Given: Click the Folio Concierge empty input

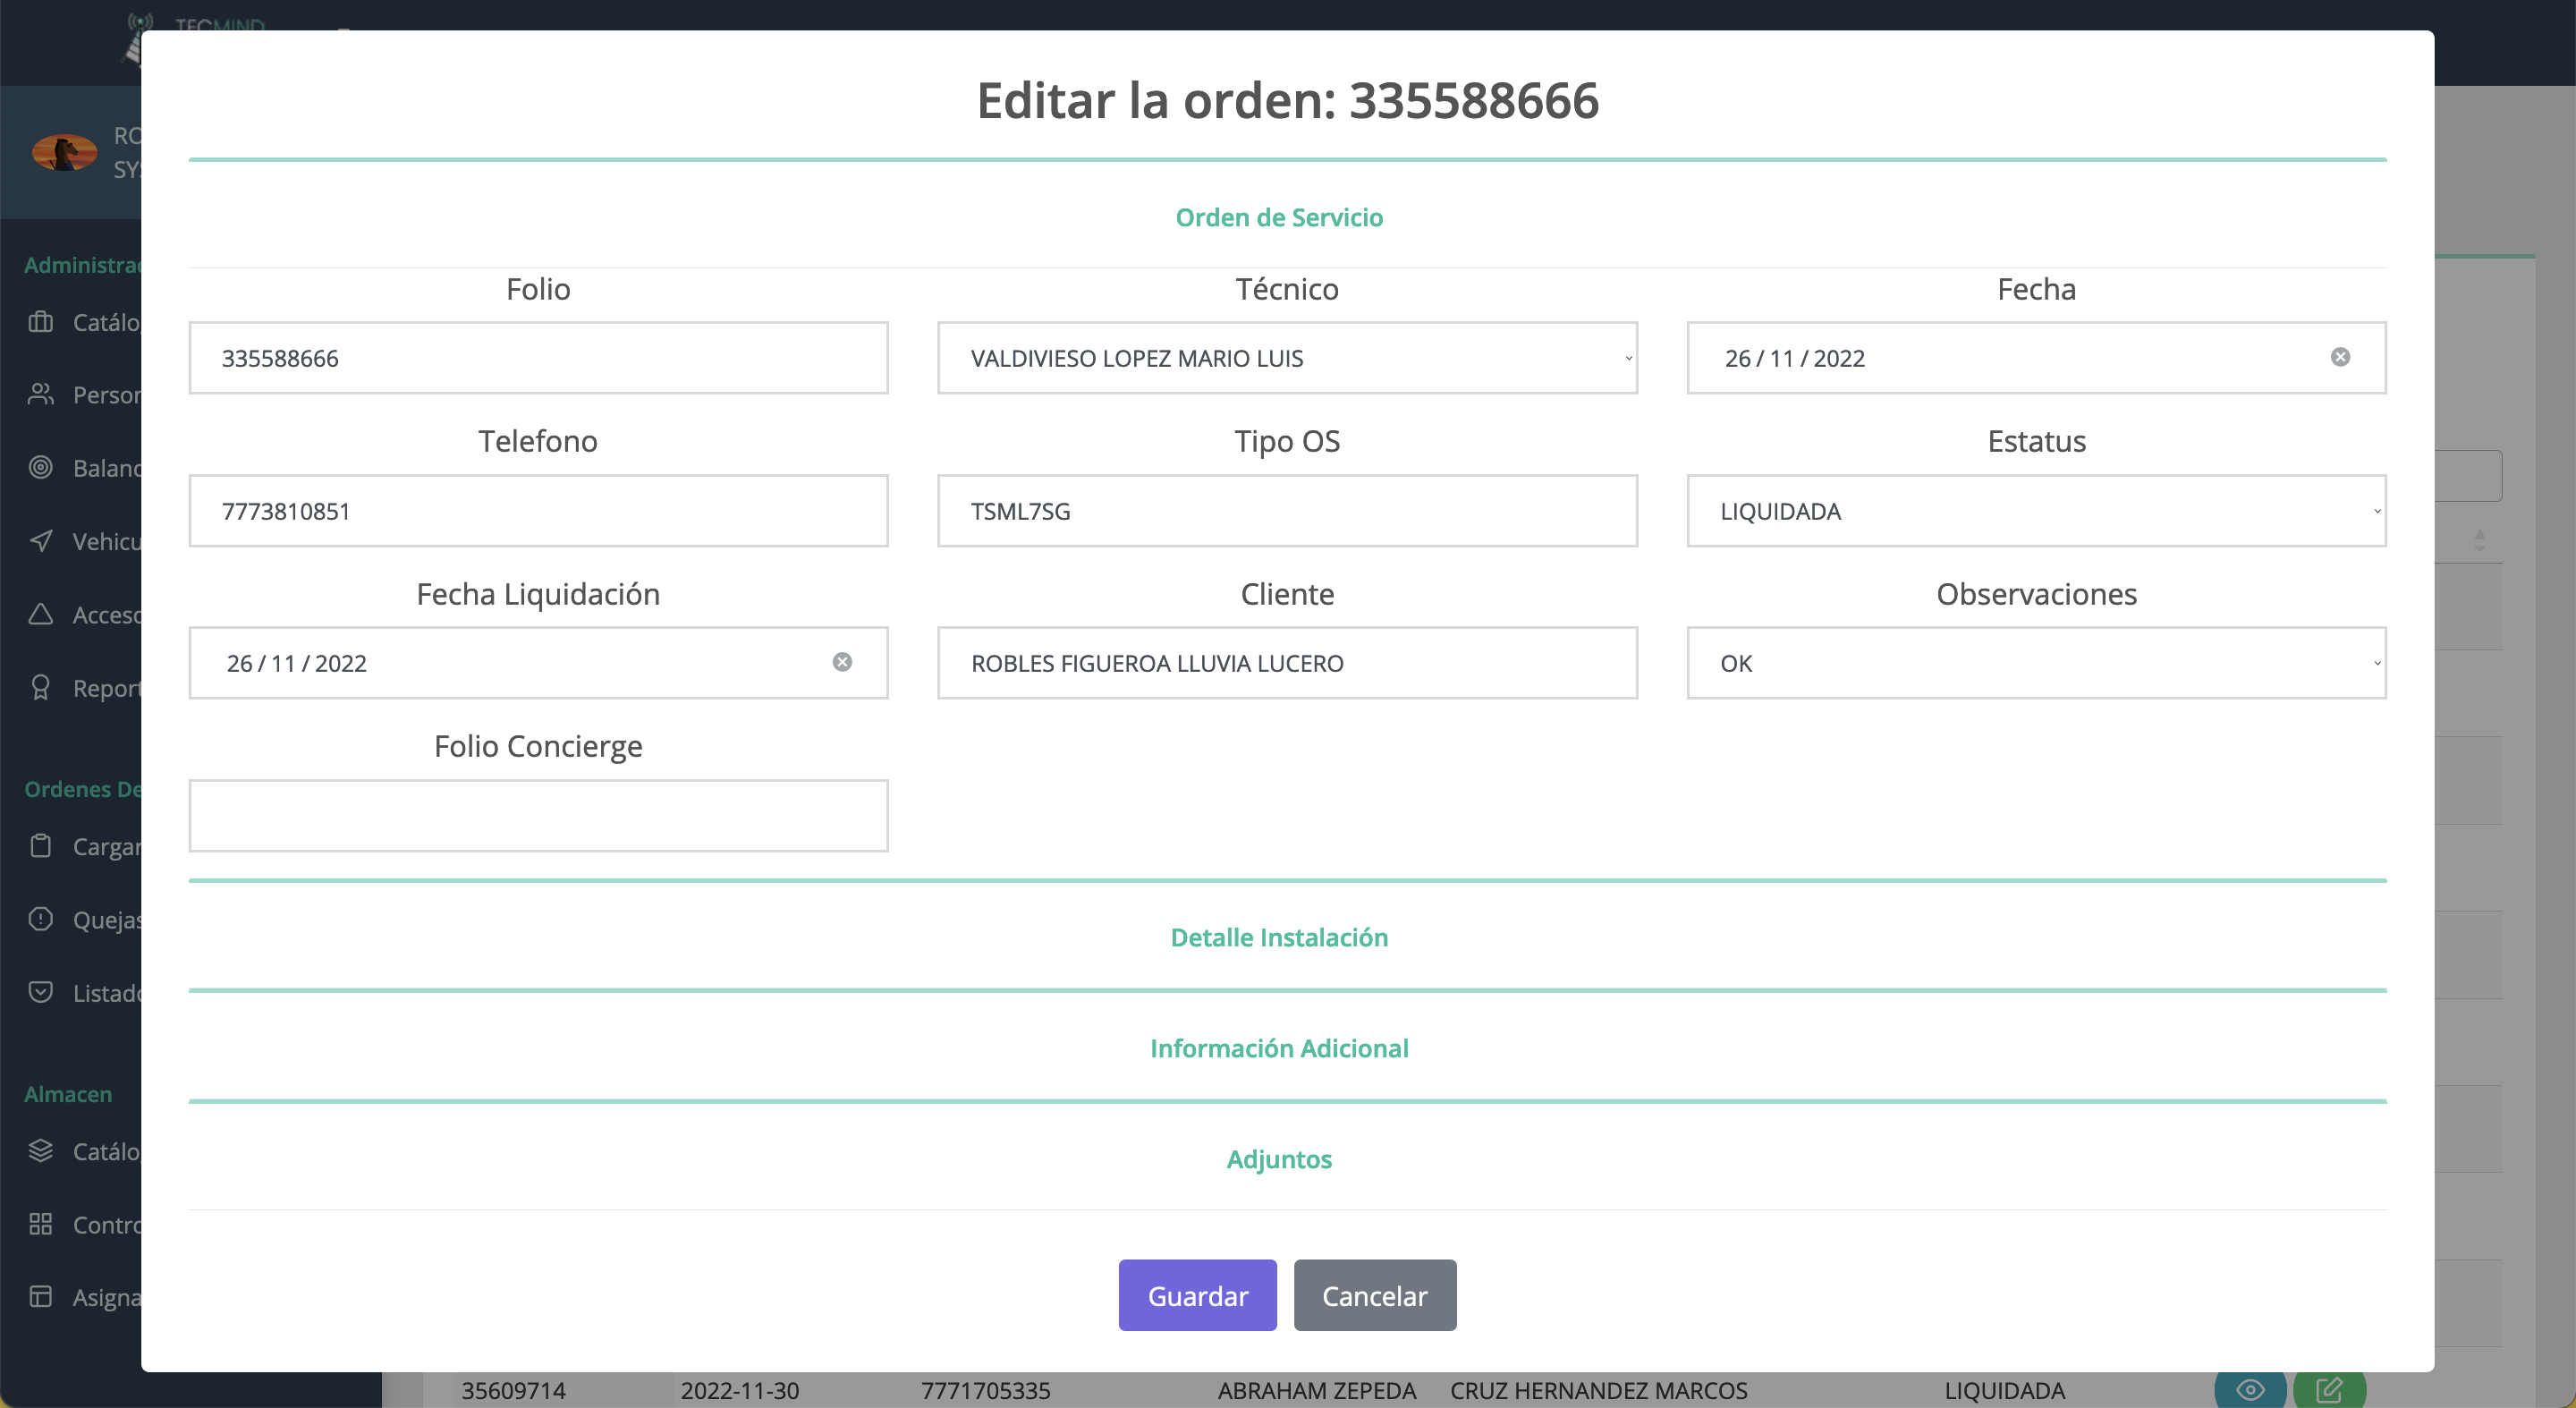Looking at the screenshot, I should 538,815.
